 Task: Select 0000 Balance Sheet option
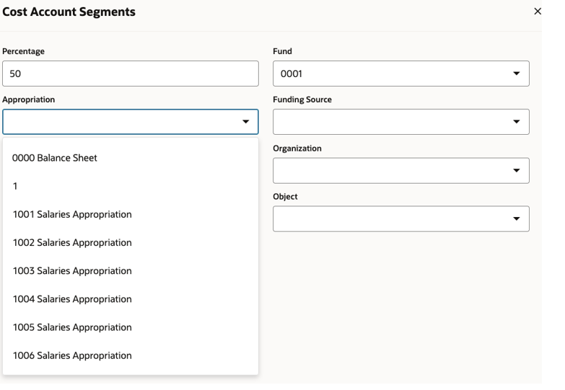tap(55, 158)
